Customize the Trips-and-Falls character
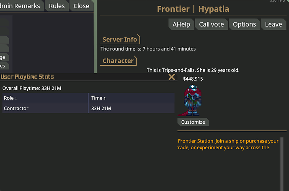Viewport: 289px width, 191px height. [193, 122]
